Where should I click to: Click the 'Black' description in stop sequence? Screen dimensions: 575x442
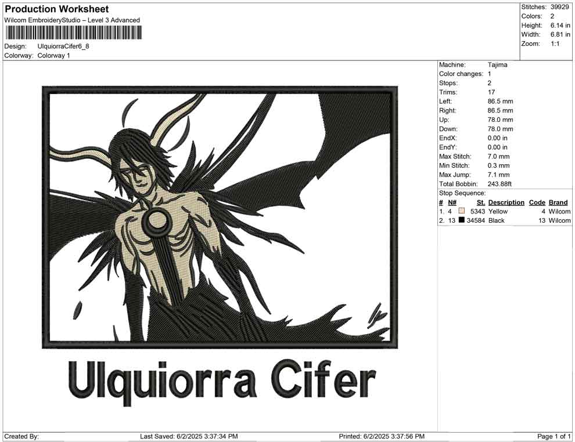pyautogui.click(x=497, y=220)
